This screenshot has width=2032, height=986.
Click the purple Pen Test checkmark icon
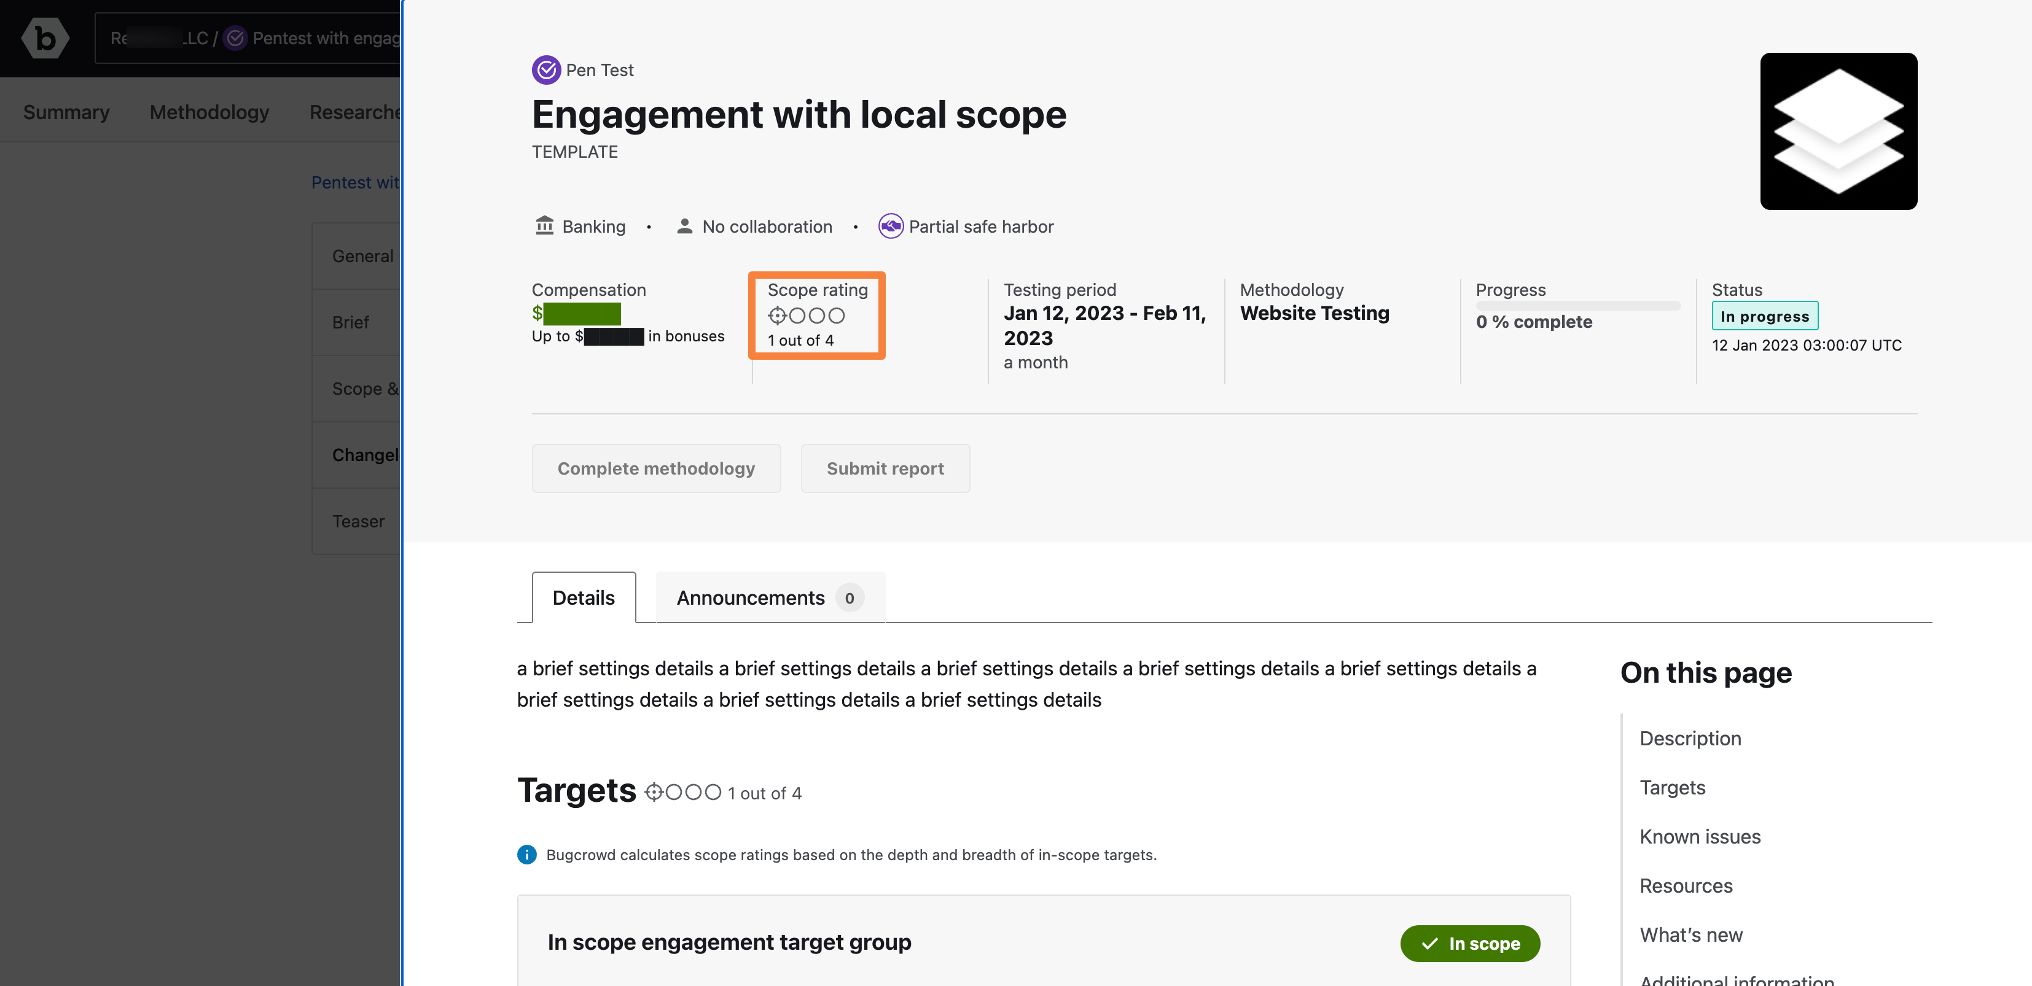[x=546, y=70]
